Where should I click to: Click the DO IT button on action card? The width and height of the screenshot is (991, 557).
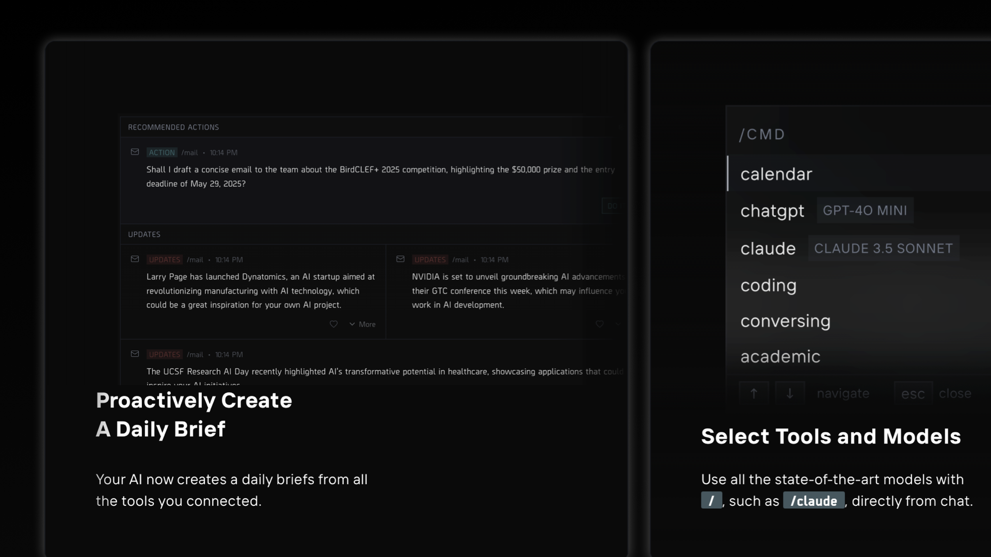pos(612,206)
